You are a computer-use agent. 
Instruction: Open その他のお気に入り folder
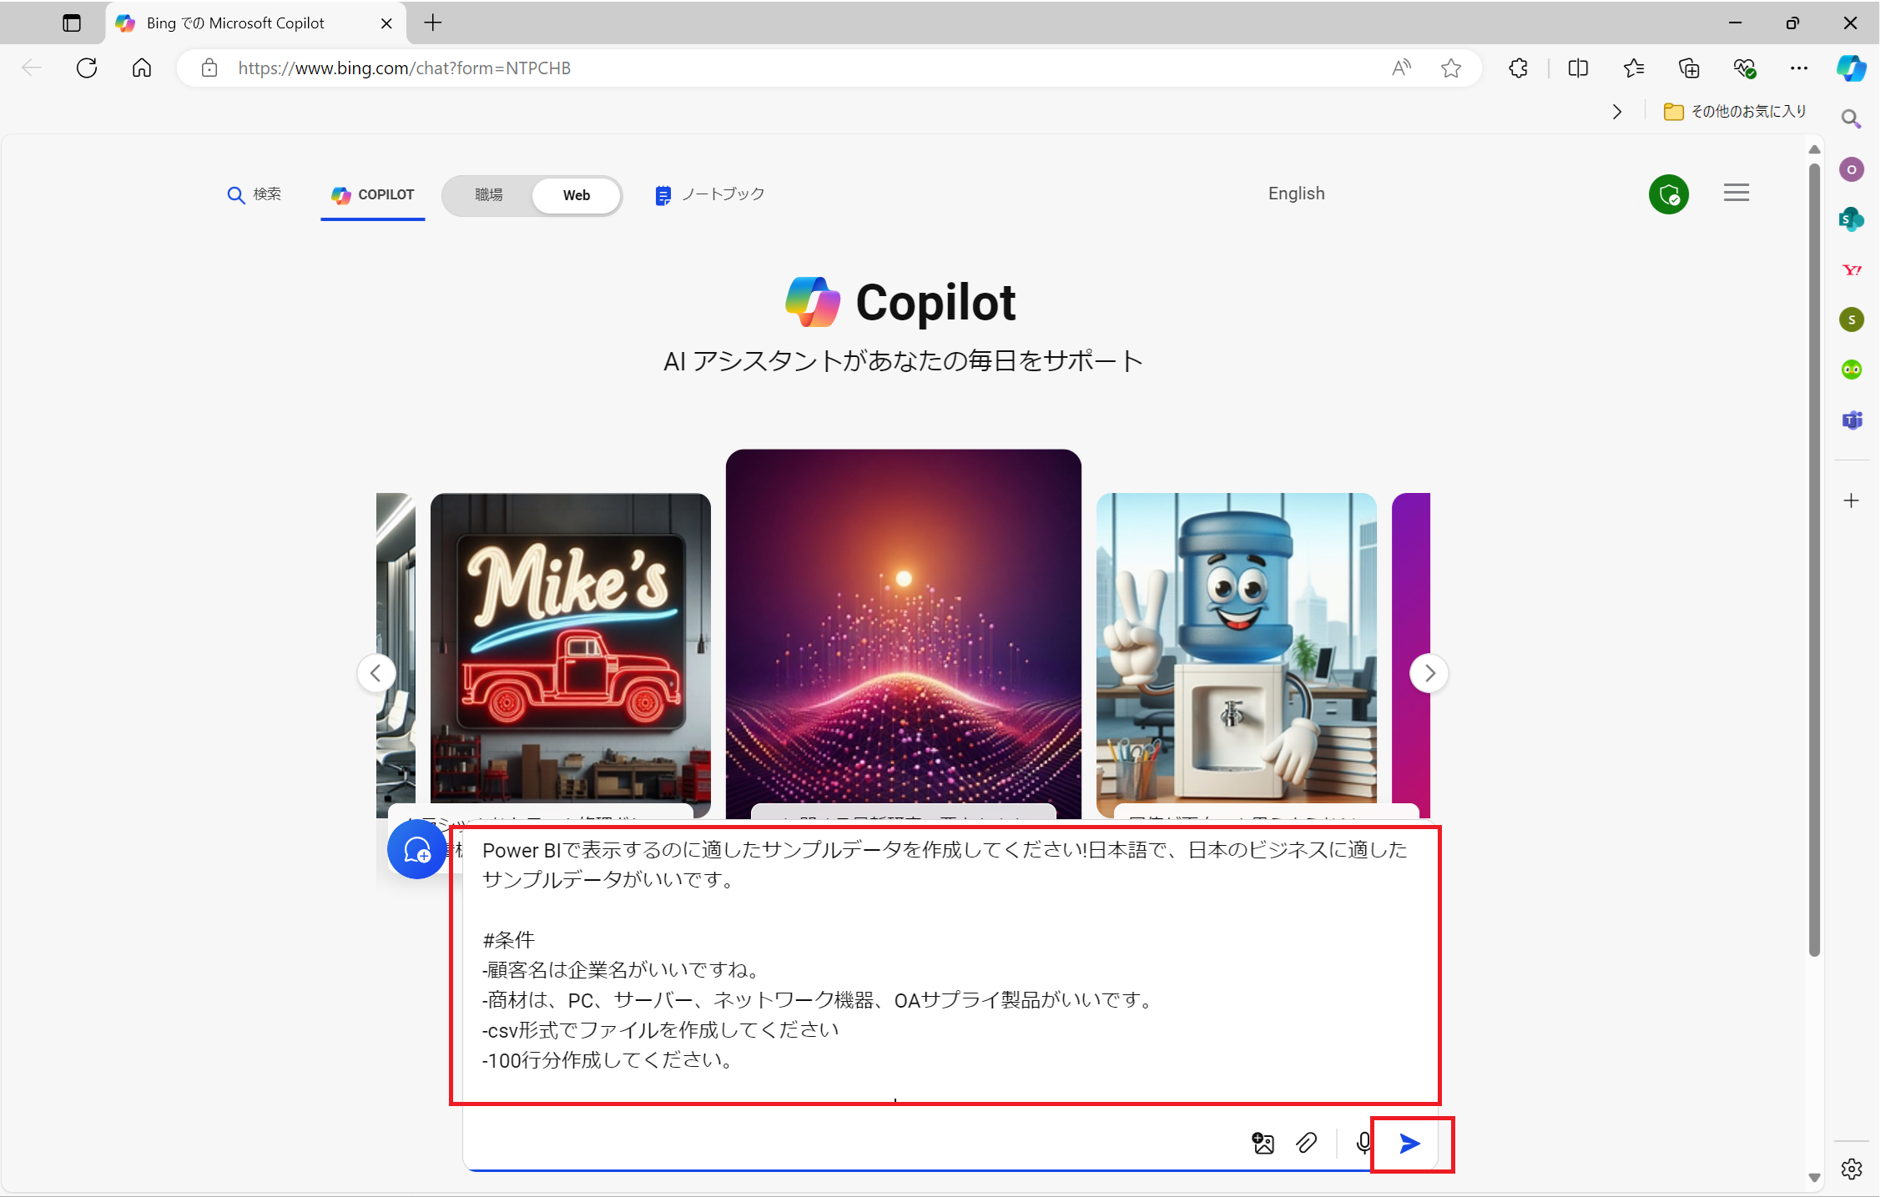tap(1735, 112)
